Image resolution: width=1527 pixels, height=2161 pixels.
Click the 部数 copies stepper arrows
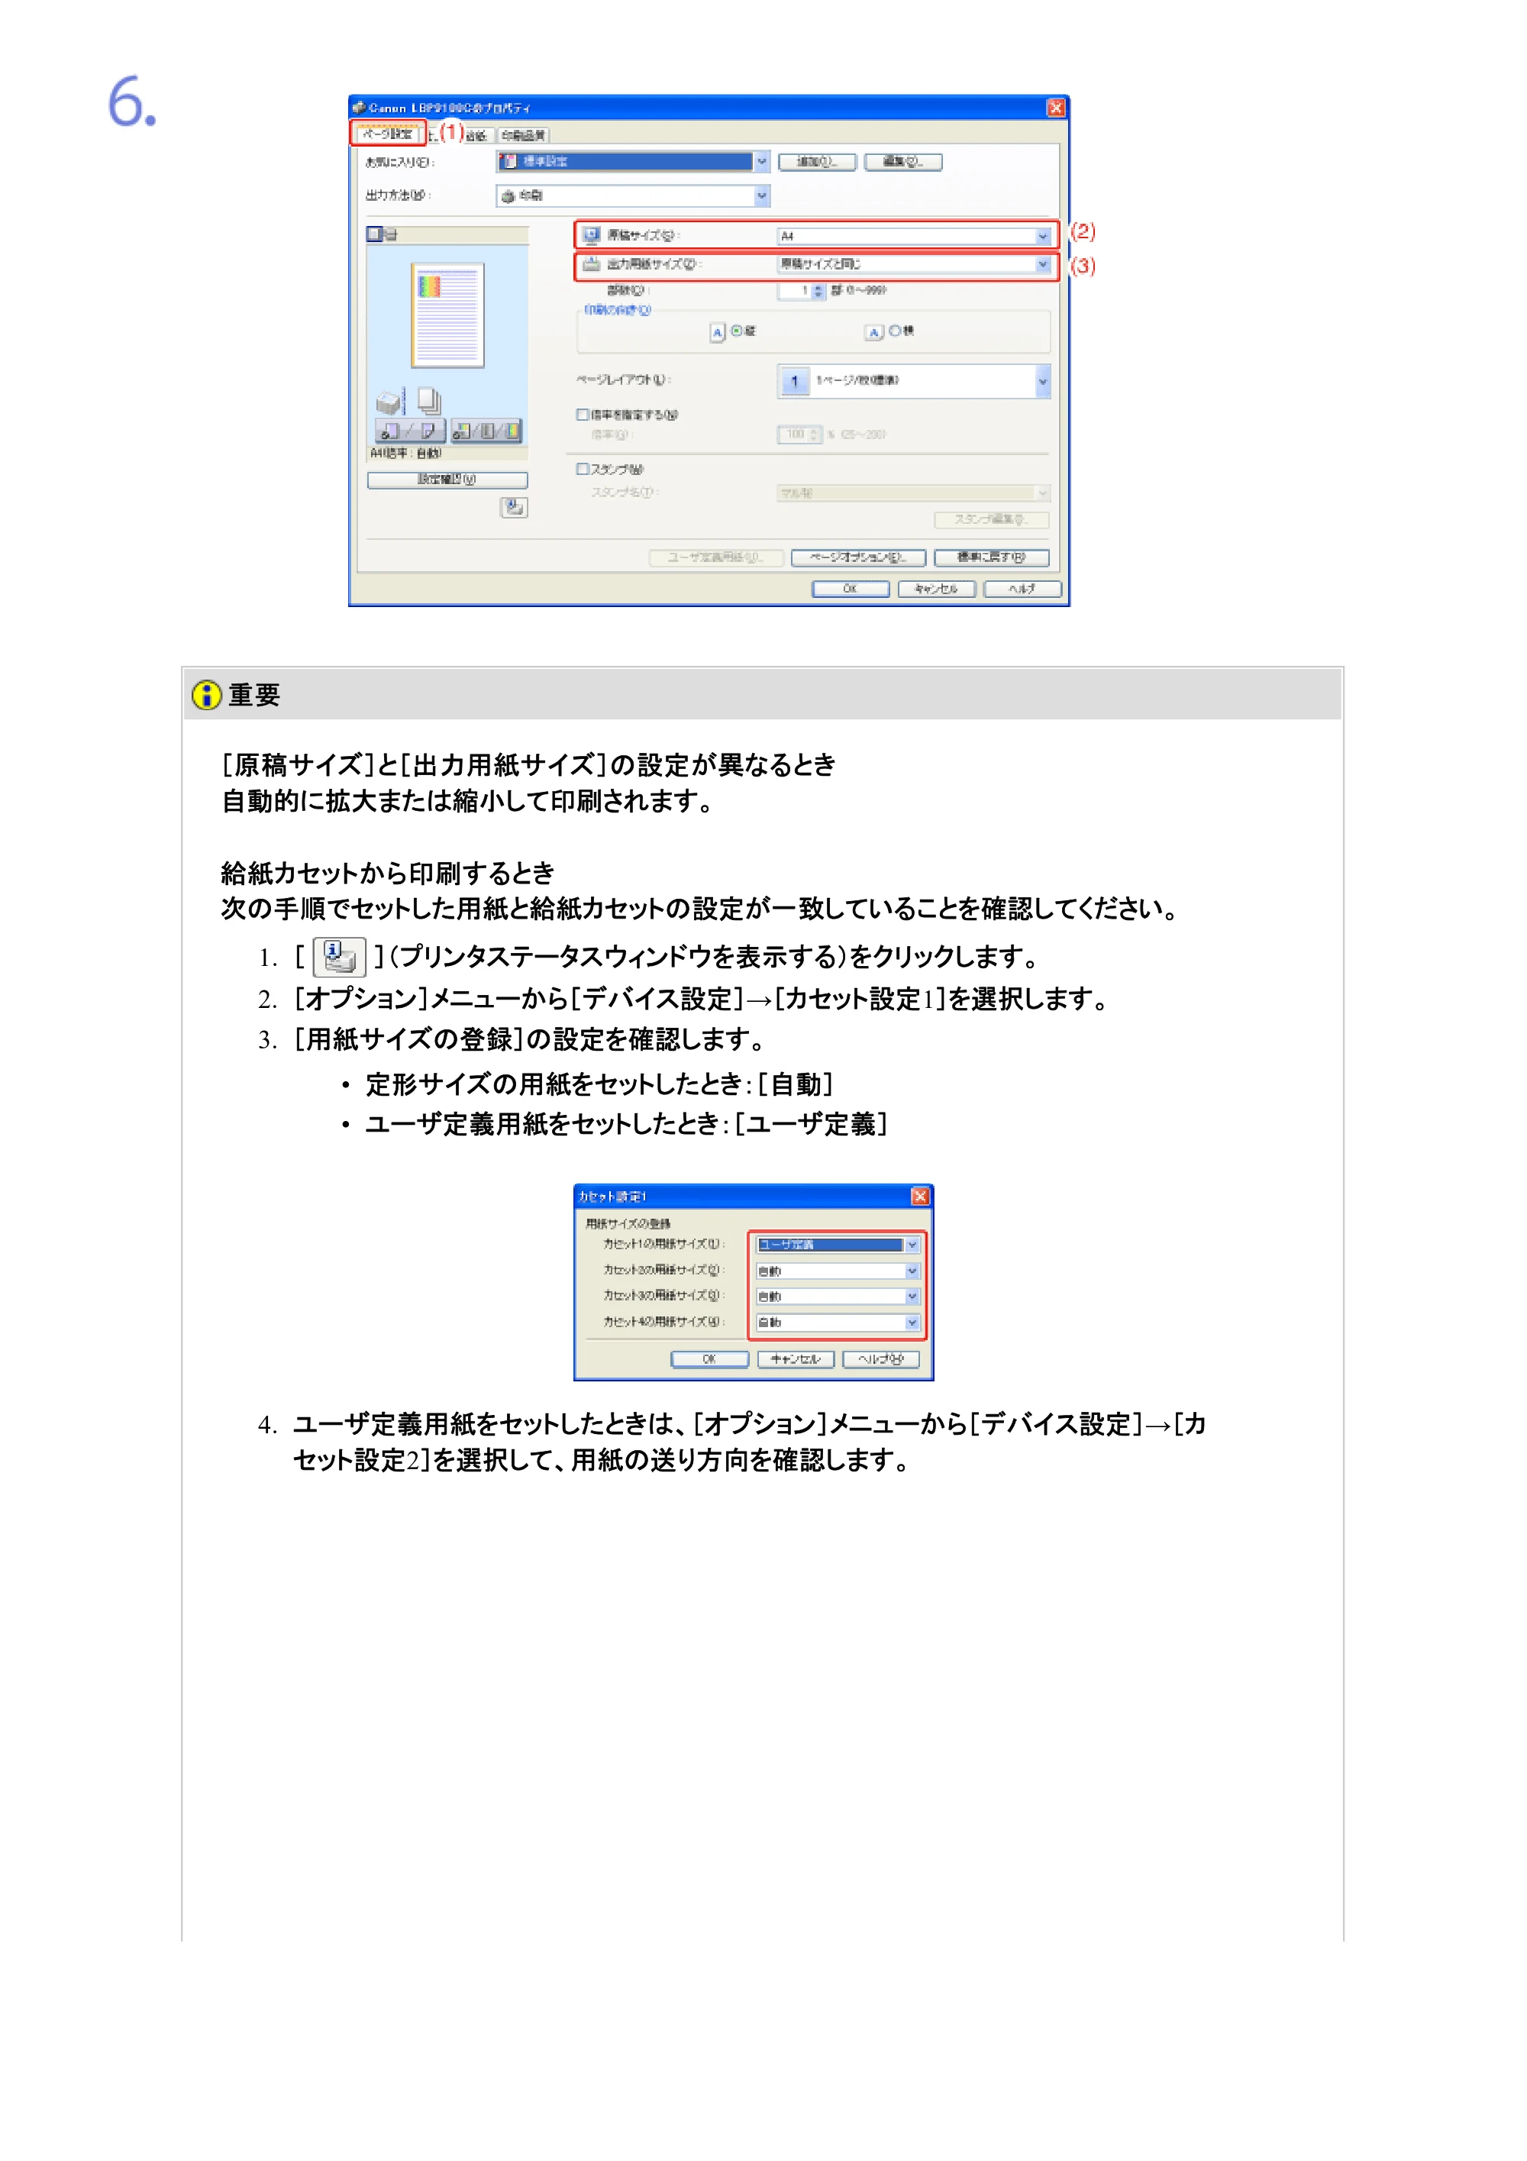[x=818, y=291]
